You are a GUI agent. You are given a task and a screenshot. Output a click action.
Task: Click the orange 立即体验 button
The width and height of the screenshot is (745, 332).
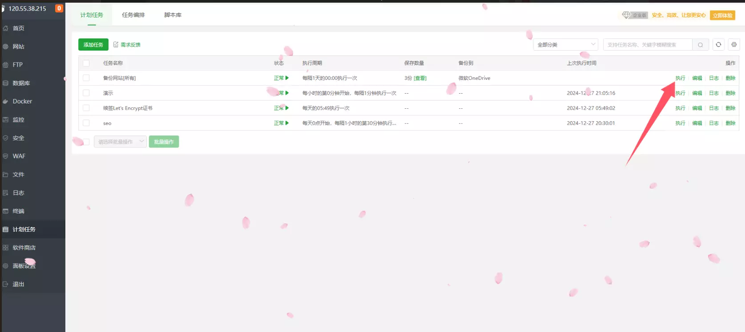click(x=722, y=15)
